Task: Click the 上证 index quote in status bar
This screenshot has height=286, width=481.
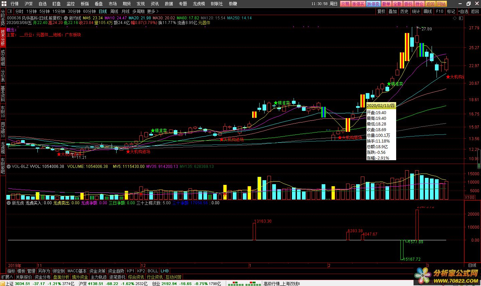Action: click(x=39, y=284)
